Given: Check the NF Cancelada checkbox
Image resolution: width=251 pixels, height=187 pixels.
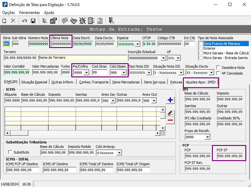Looking at the screenshot, I should coord(218,73).
